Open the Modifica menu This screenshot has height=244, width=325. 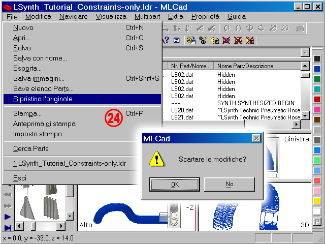(38, 17)
